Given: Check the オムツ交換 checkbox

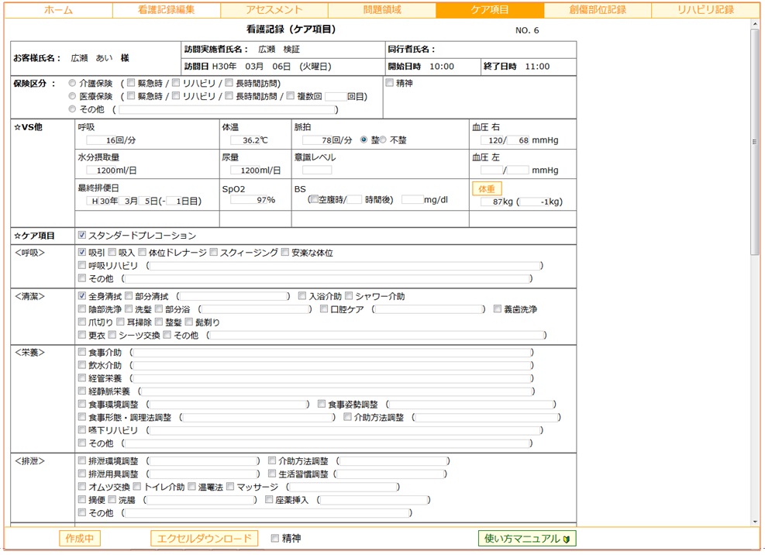Looking at the screenshot, I should (82, 487).
